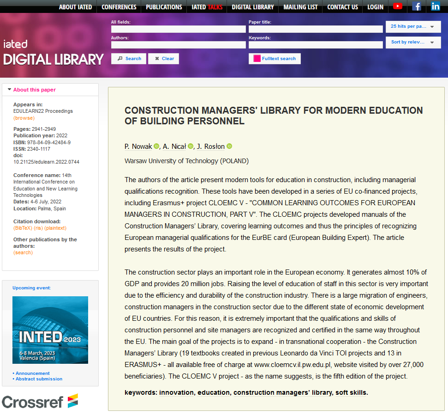Focus the Paper title input
The width and height of the screenshot is (448, 416).
point(316,29)
